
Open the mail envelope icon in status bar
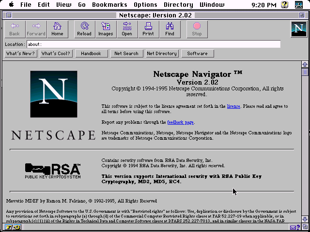click(295, 227)
